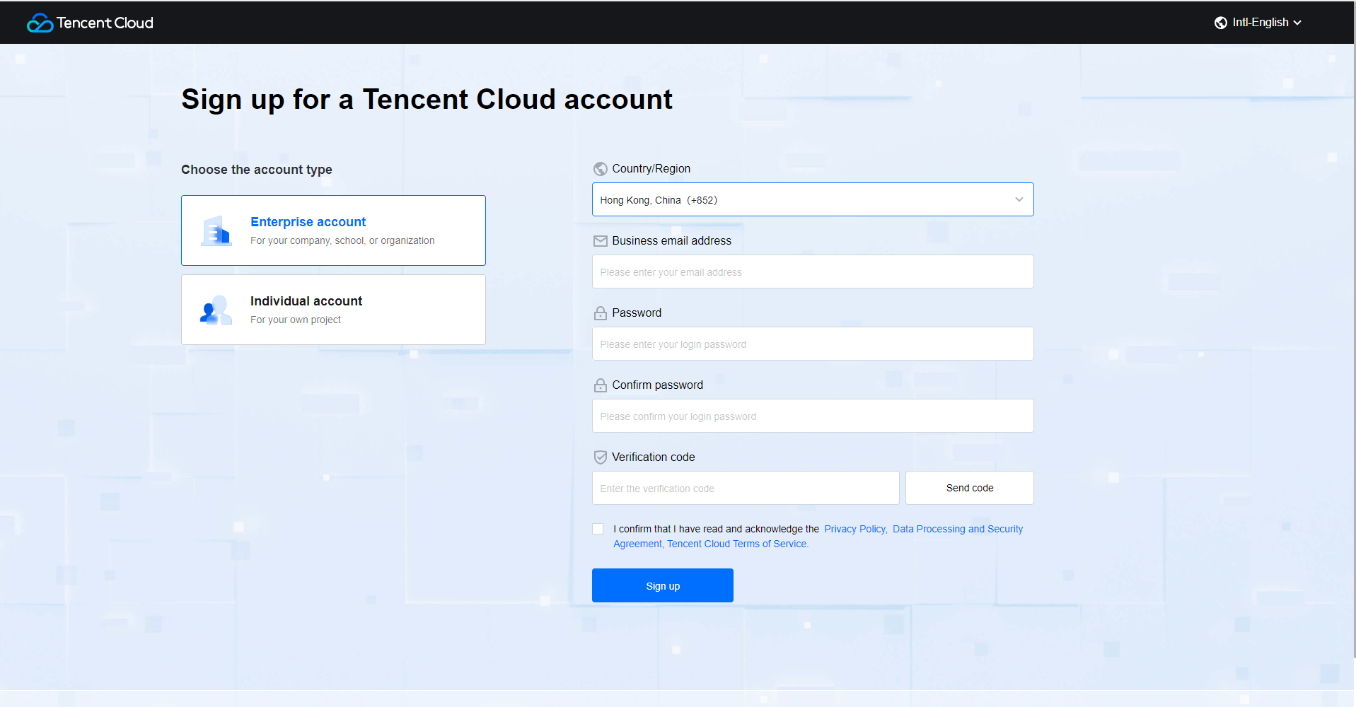The height and width of the screenshot is (707, 1356).
Task: Tick the agreement confirmation checkbox
Action: [598, 529]
